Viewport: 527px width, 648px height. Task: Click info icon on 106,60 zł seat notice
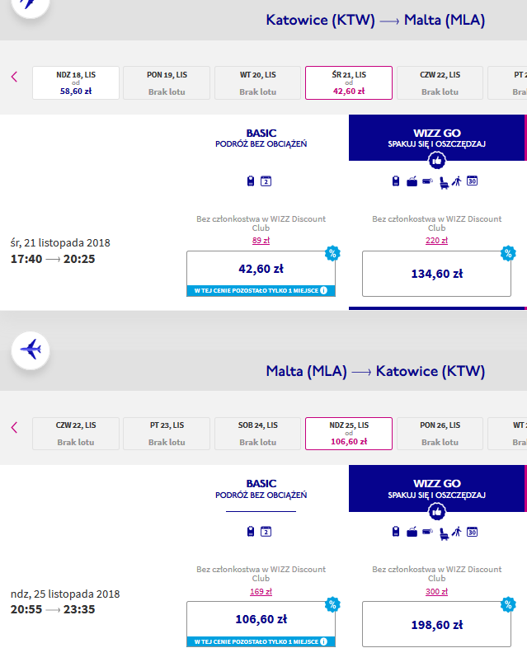(x=323, y=641)
